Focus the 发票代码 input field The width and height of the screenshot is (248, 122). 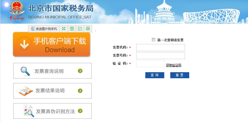(160, 48)
